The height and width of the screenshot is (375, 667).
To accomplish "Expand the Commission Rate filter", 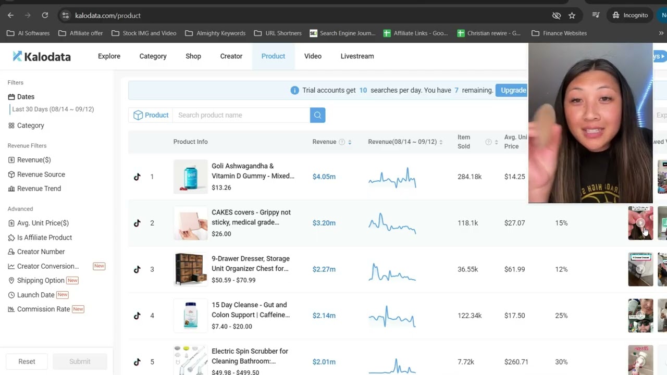I will click(39, 309).
